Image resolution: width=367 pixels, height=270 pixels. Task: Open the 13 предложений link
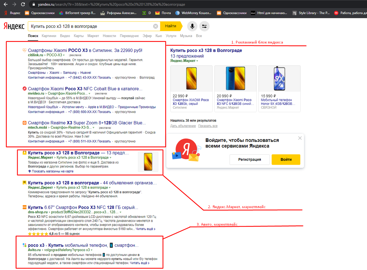(x=187, y=56)
